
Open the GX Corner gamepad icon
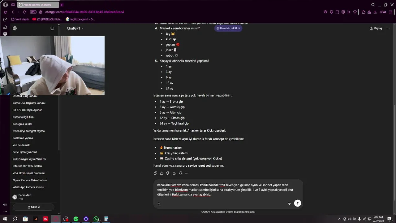click(13, 5)
